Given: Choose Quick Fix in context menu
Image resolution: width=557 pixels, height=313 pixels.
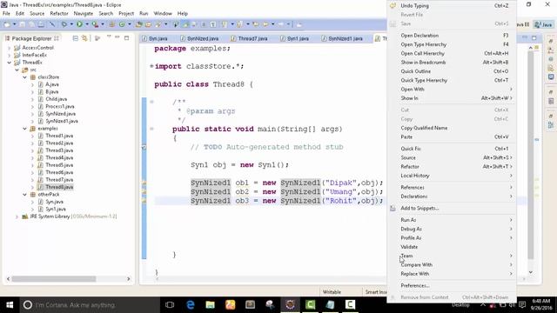Looking at the screenshot, I should pos(451,149).
